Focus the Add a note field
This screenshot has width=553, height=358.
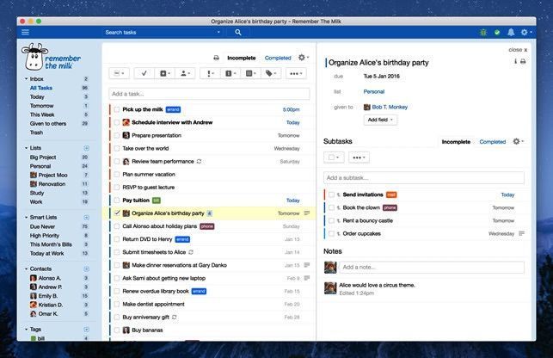coord(432,267)
